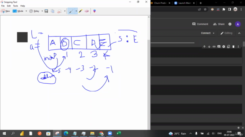Image resolution: width=245 pixels, height=137 pixels.
Task: Click Connect to a runtime
Action: 206,33
